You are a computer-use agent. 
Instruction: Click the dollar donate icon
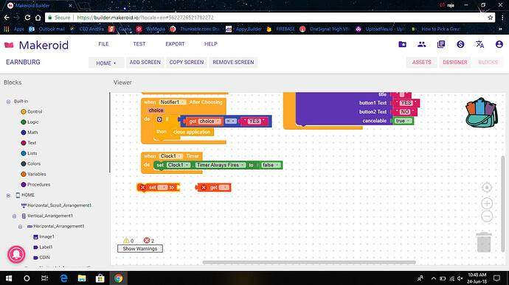click(460, 44)
